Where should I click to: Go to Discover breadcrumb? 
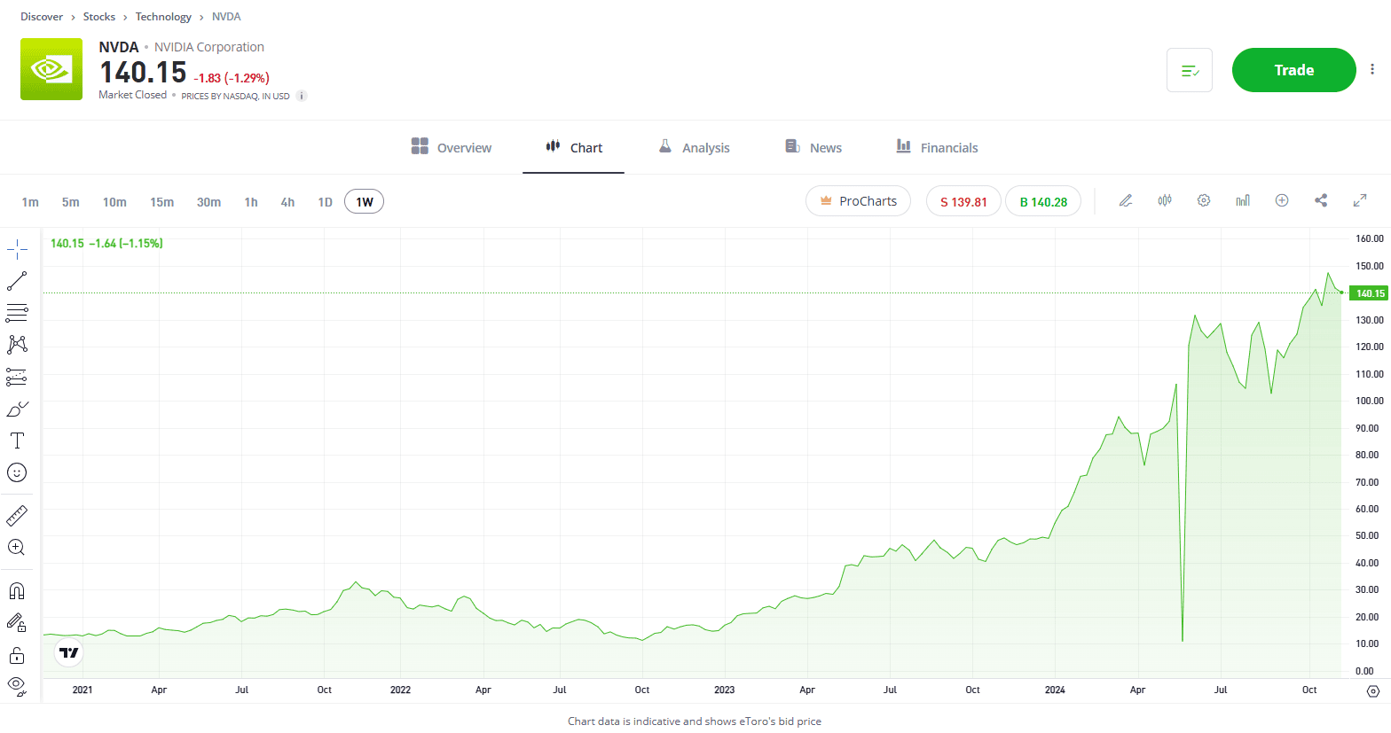[42, 17]
